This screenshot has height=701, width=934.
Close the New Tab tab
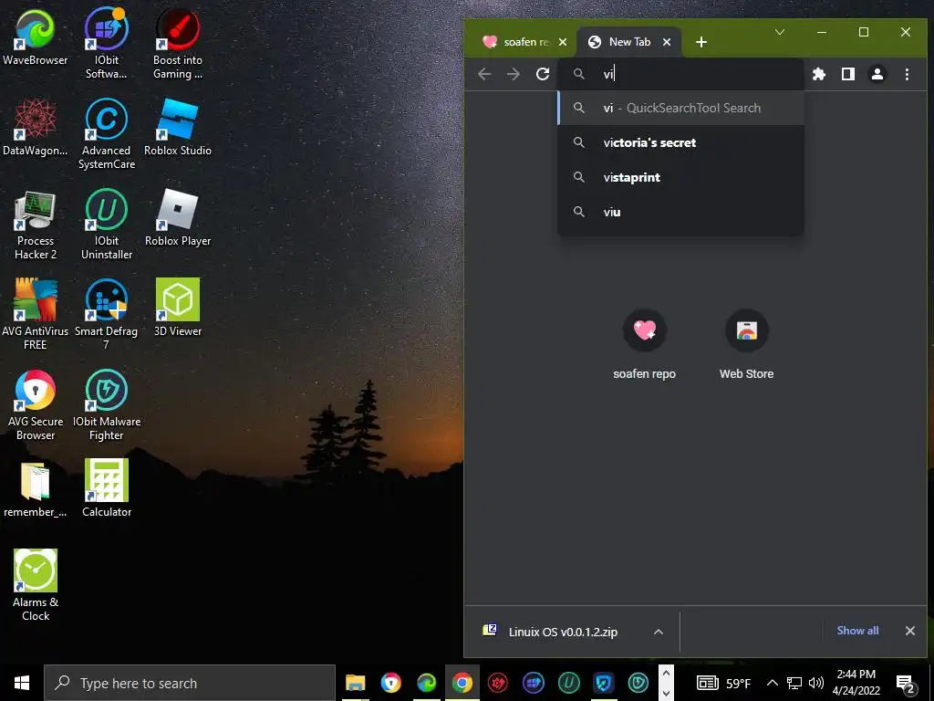[667, 42]
